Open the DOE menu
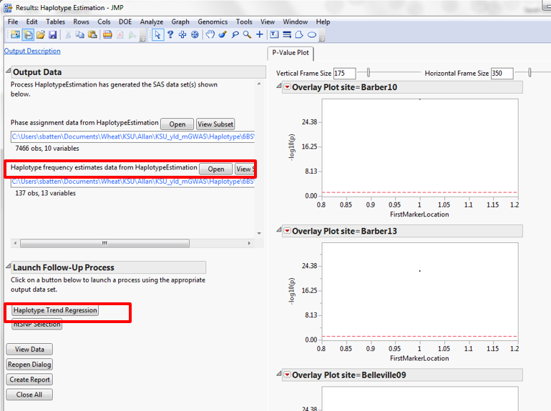The height and width of the screenshot is (411, 551). 125,21
